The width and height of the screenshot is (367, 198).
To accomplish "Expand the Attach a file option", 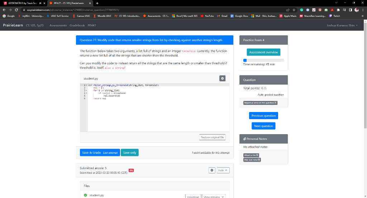I will coord(251,155).
